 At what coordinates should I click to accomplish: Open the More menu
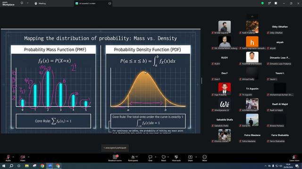(204, 158)
